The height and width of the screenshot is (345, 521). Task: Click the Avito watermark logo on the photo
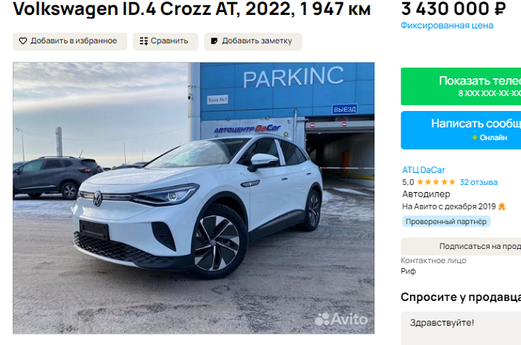coord(341,320)
